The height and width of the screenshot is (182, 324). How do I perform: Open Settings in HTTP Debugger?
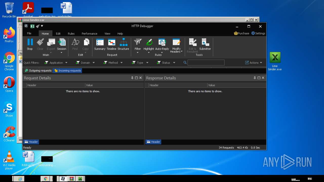(258, 33)
